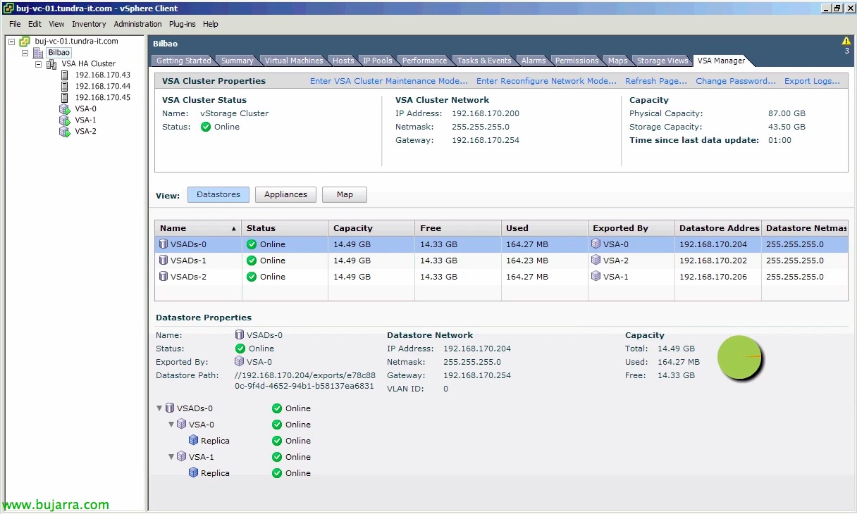The width and height of the screenshot is (857, 514).
Task: Switch view to Datastores
Action: click(218, 195)
